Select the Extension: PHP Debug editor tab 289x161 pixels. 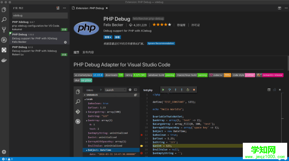click(x=90, y=8)
